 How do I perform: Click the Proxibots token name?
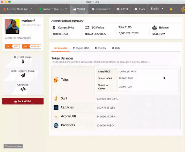tap(68, 125)
